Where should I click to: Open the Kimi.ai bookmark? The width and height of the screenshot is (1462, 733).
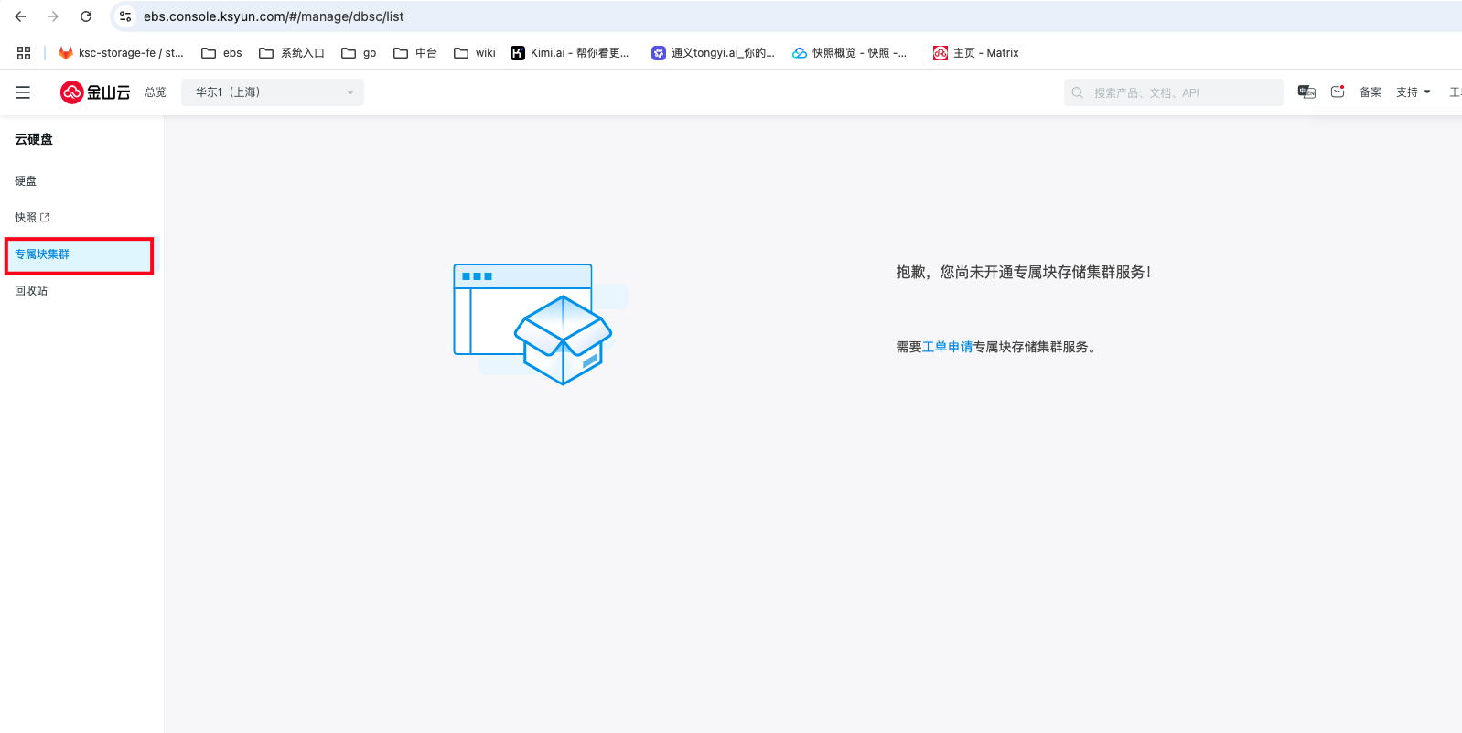point(570,53)
